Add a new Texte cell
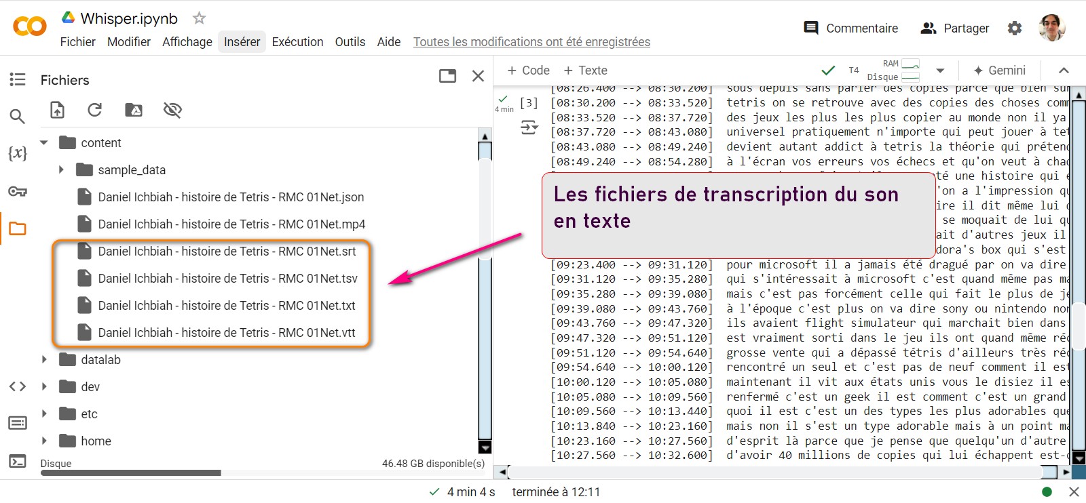The image size is (1086, 503). [x=585, y=71]
